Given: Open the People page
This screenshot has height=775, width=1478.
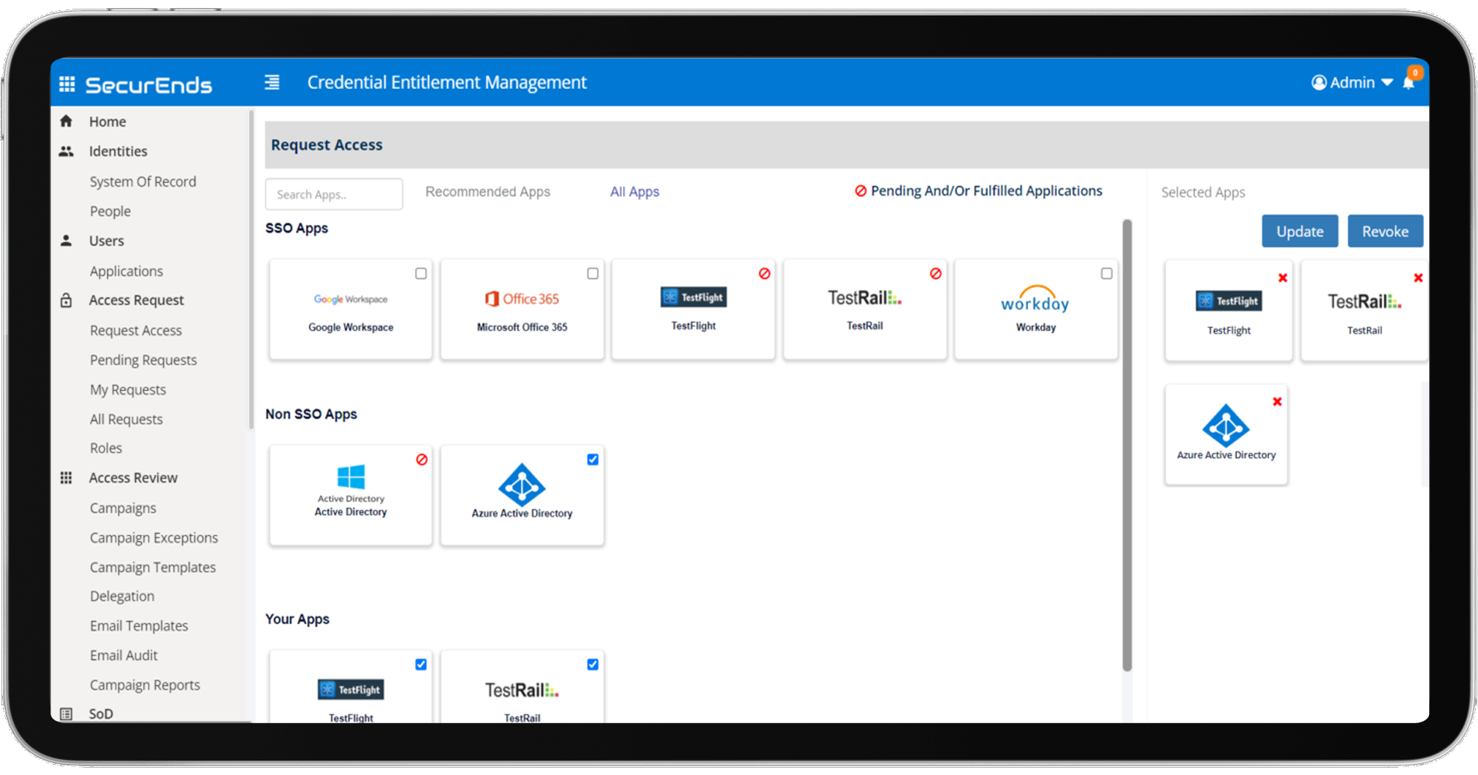Looking at the screenshot, I should point(110,211).
